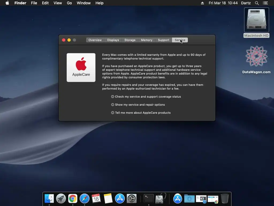Open Notes from the Dock

pos(108,198)
